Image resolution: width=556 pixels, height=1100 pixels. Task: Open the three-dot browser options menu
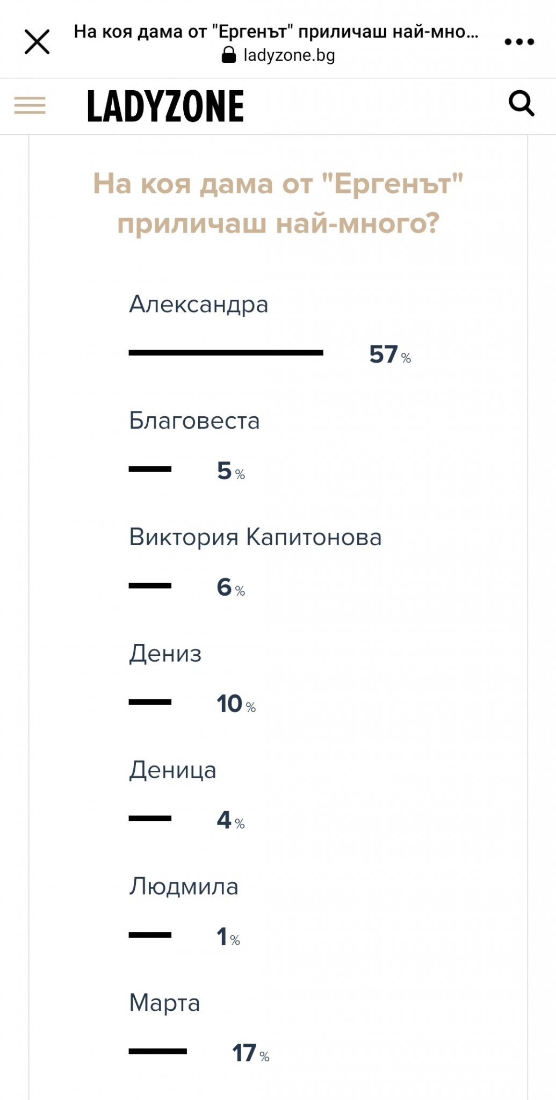click(x=519, y=42)
